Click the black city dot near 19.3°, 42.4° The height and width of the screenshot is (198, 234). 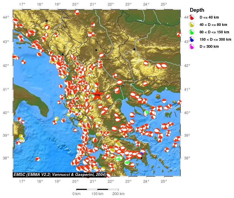(63, 55)
